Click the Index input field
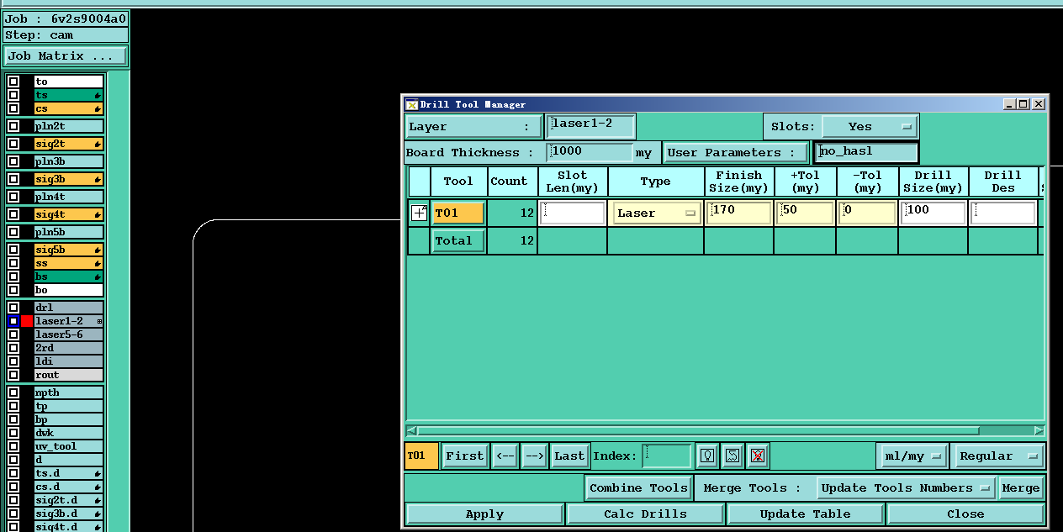Viewport: 1063px width, 532px height. [x=667, y=456]
